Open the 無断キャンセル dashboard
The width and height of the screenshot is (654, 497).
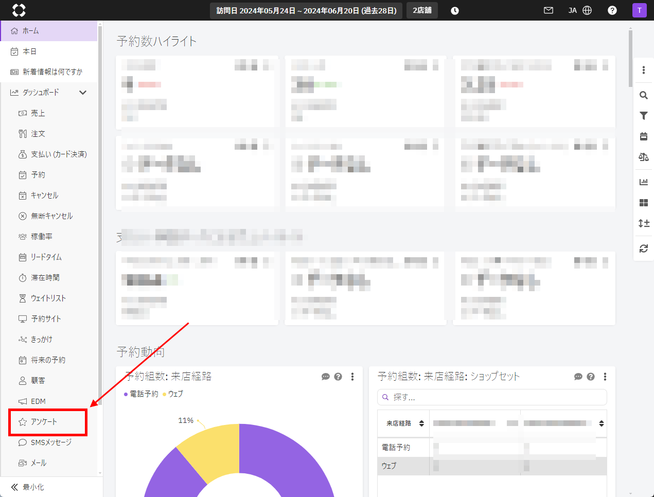tap(49, 216)
